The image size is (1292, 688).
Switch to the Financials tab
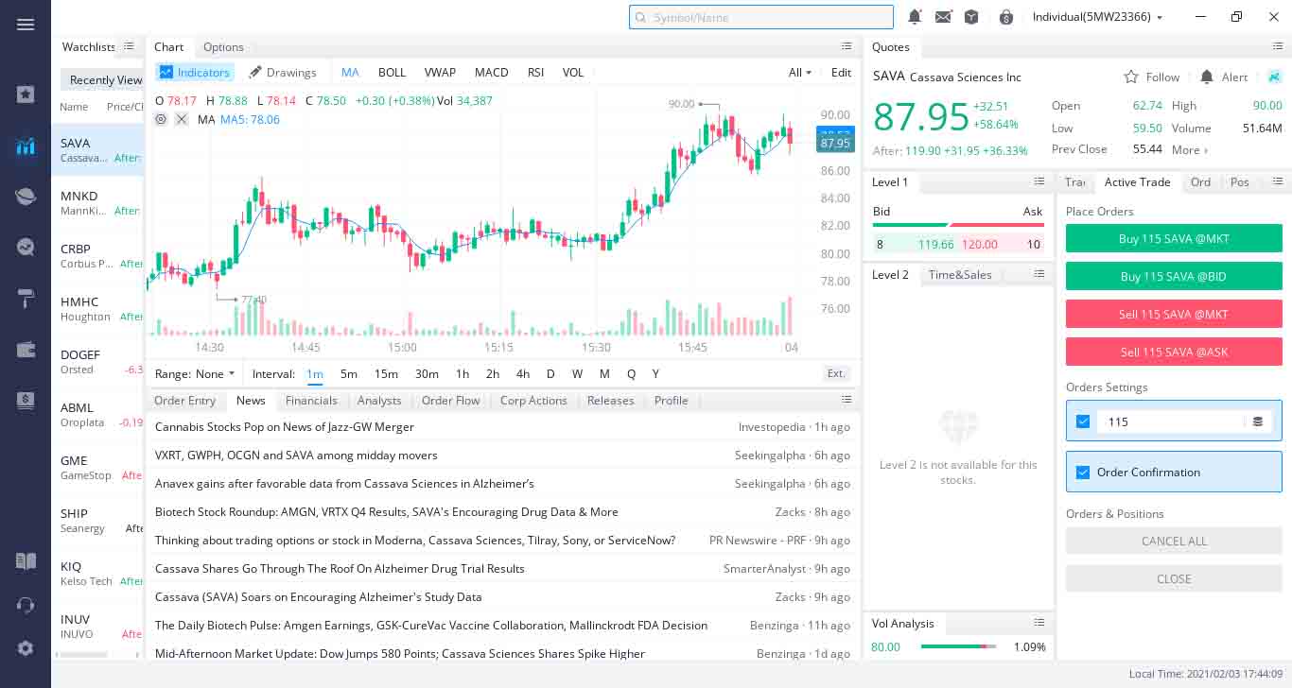click(x=311, y=400)
